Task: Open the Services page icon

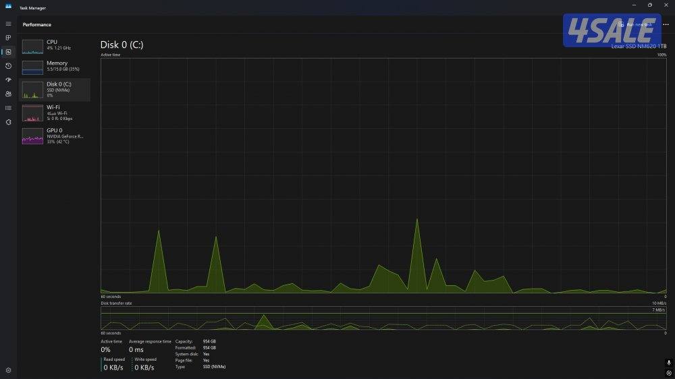Action: [8, 122]
